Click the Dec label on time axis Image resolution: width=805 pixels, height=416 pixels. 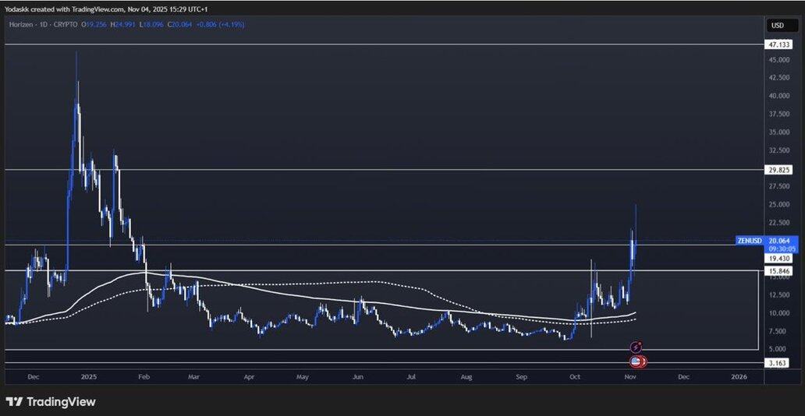pos(32,376)
